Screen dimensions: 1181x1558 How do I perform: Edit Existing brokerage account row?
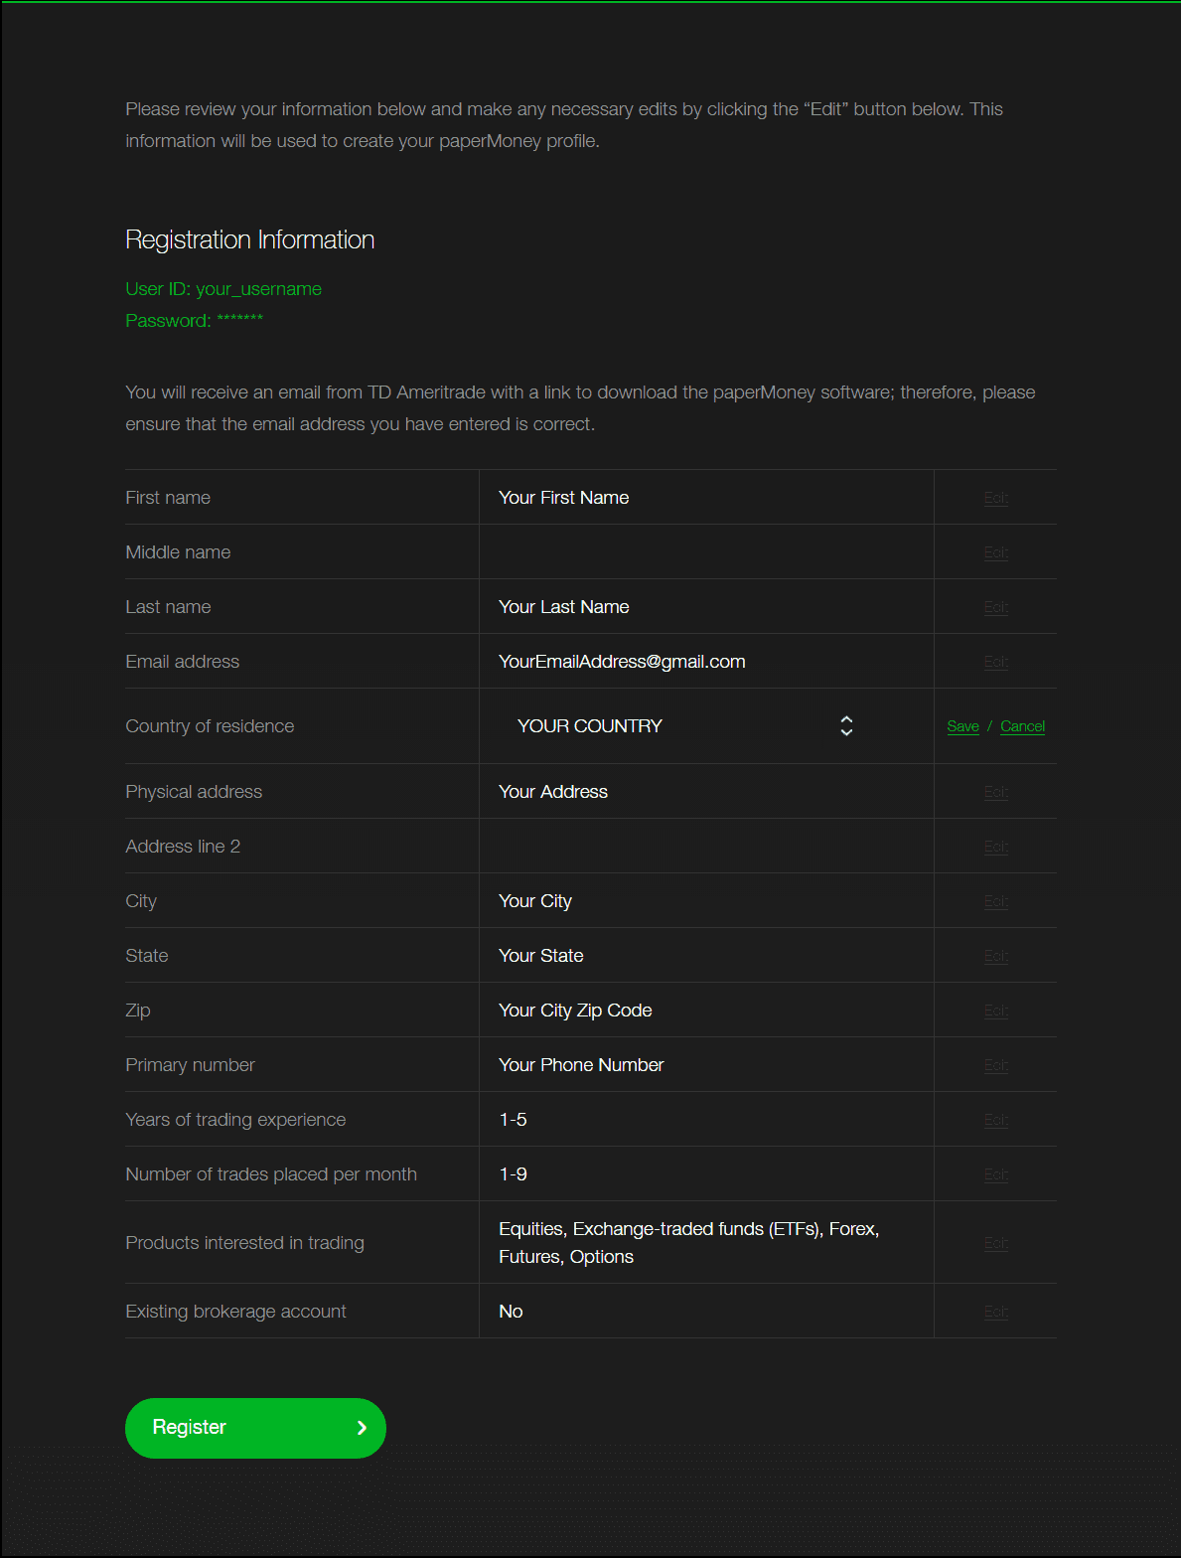click(995, 1312)
